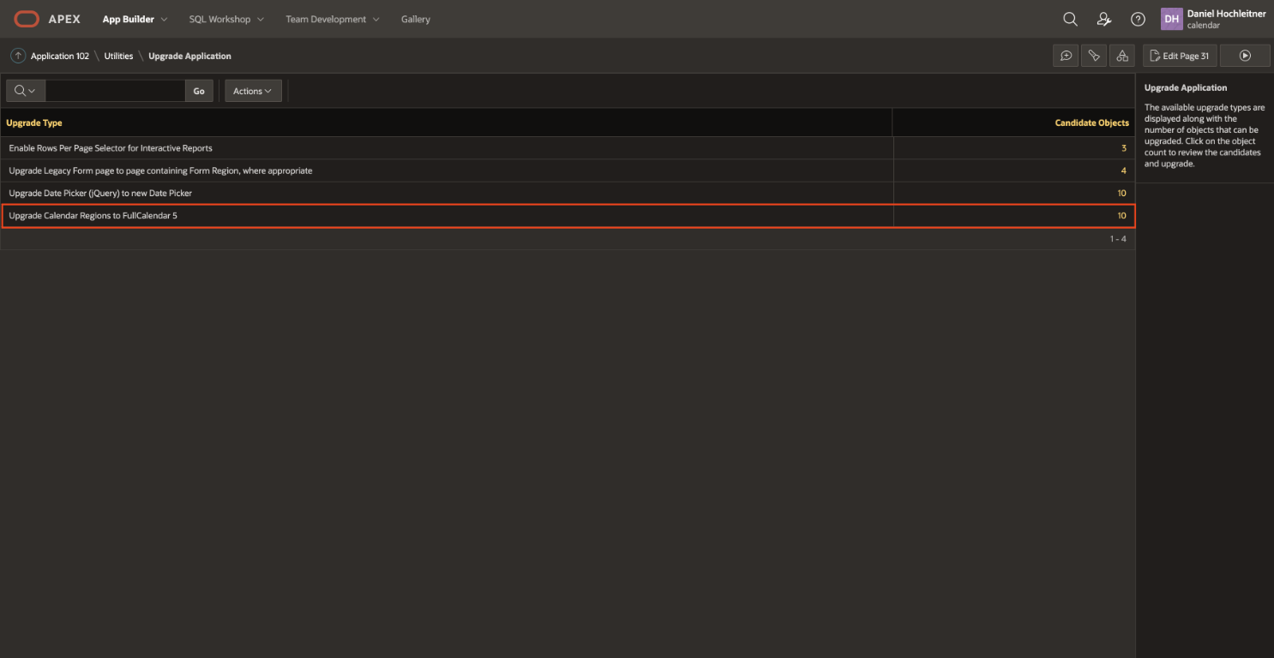Click the Go search button

click(x=199, y=91)
